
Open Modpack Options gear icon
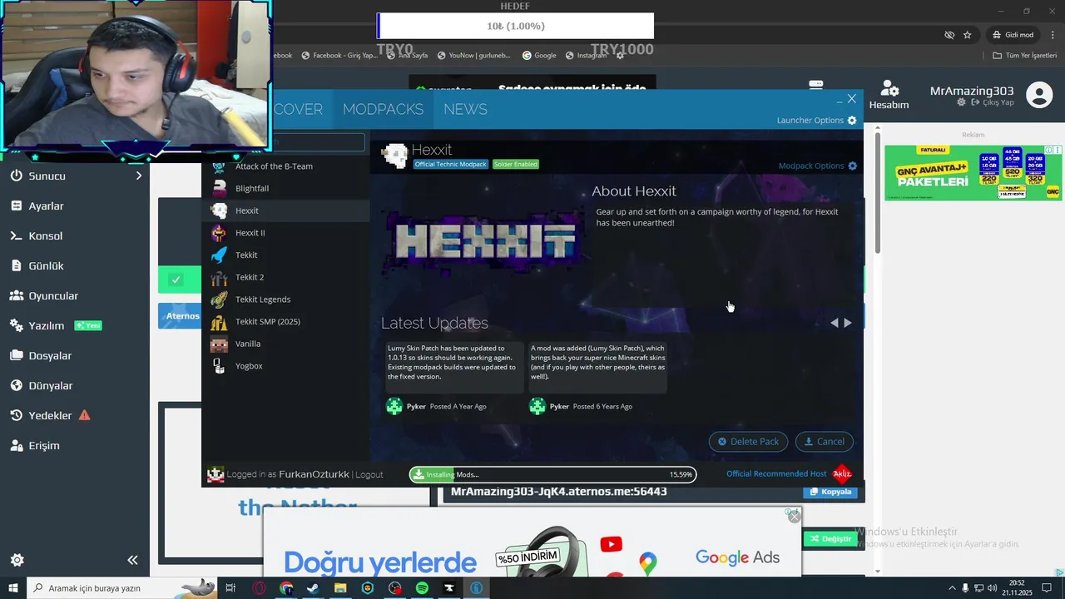852,166
